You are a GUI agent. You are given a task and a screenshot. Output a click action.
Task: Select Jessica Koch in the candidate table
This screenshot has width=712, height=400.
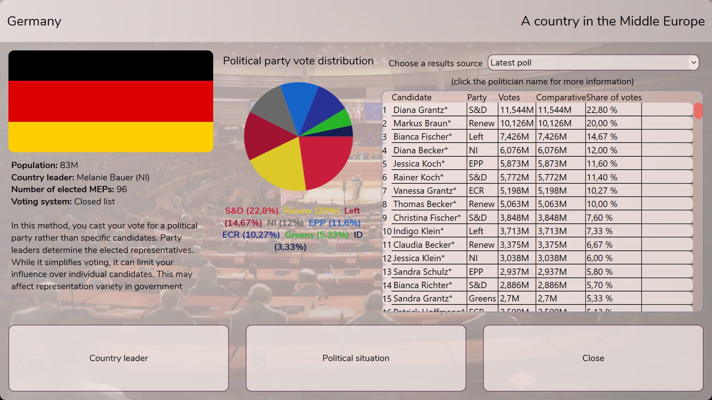[x=417, y=163]
